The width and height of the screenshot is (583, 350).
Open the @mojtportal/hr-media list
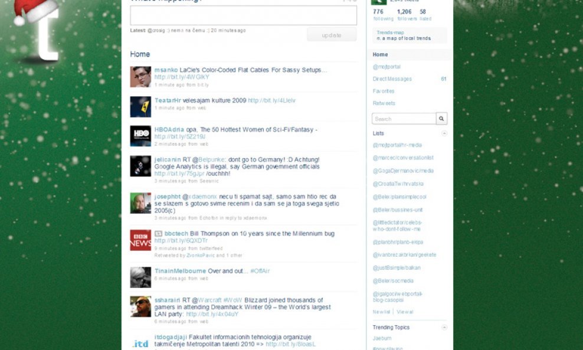397,145
